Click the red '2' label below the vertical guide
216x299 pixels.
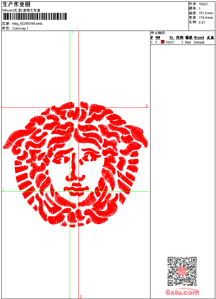(x=81, y=297)
